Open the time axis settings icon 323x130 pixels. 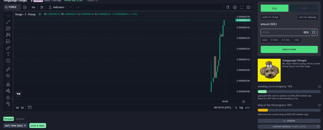click(244, 102)
